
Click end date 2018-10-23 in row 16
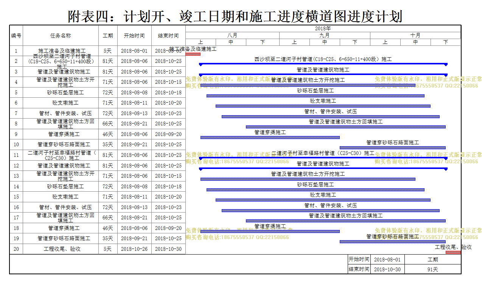pyautogui.click(x=168, y=207)
